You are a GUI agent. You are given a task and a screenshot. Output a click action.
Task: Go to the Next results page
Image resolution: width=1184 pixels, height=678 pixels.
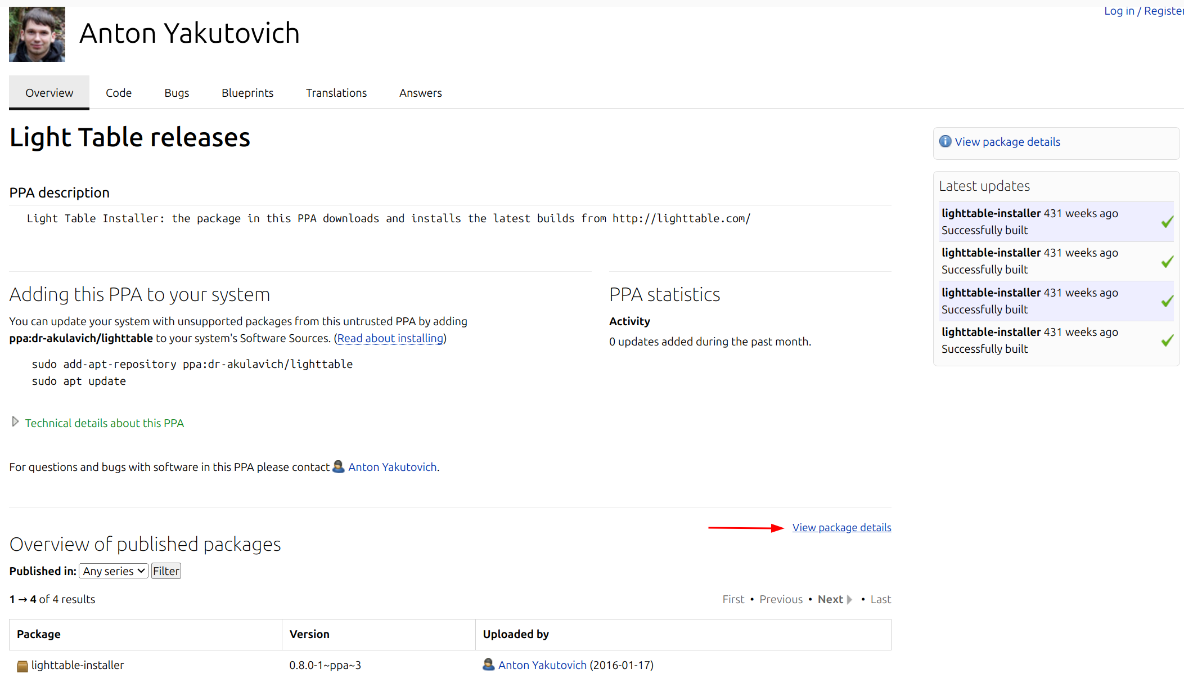[830, 599]
